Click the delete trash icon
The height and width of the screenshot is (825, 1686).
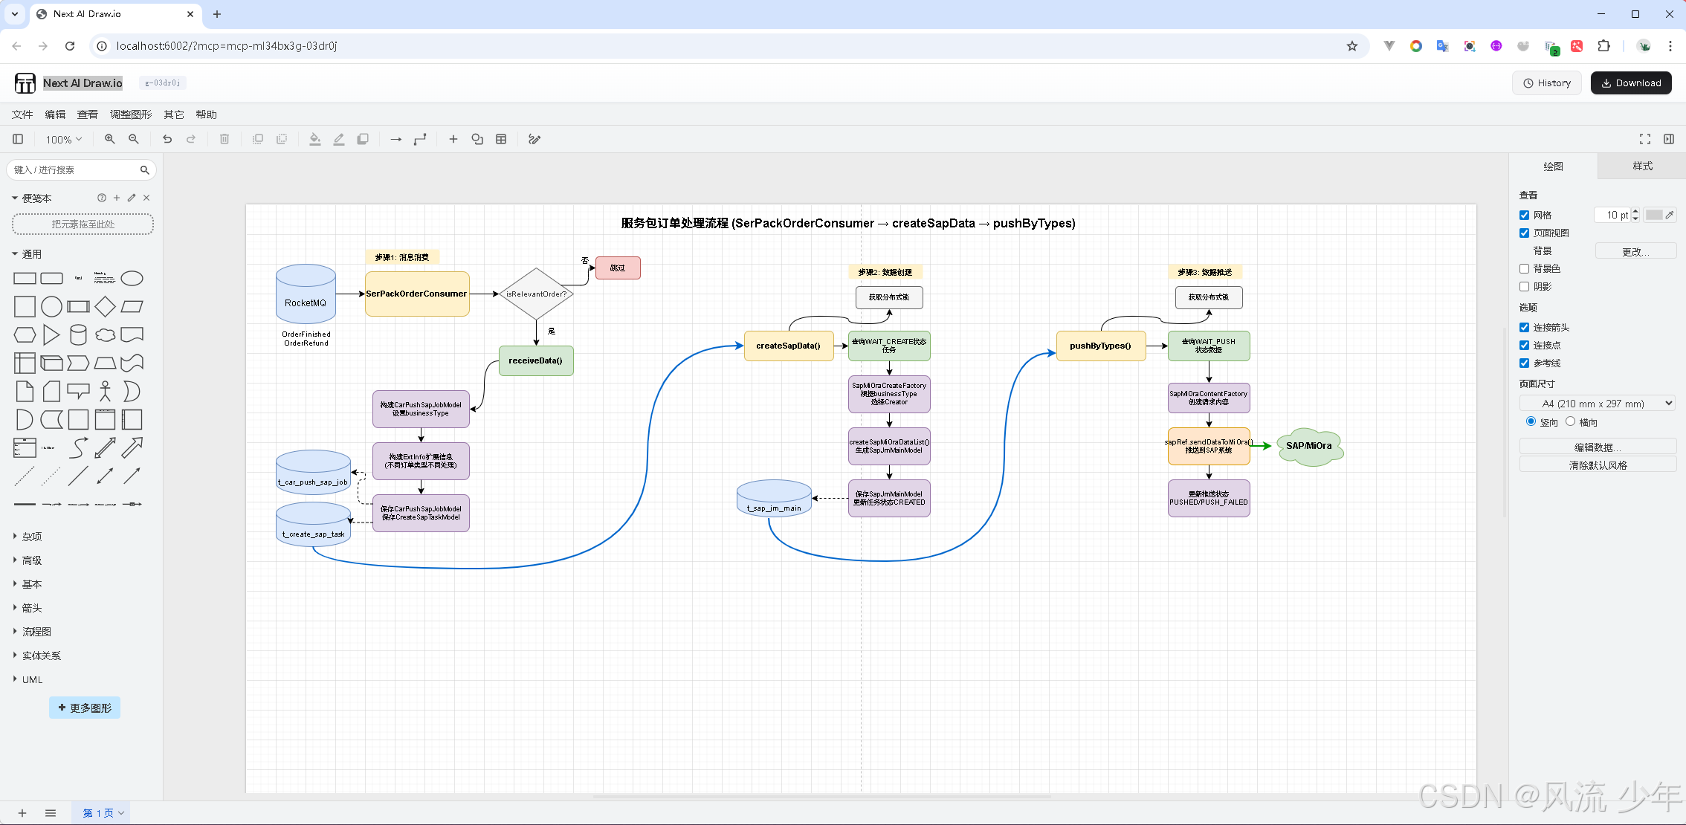(x=225, y=139)
